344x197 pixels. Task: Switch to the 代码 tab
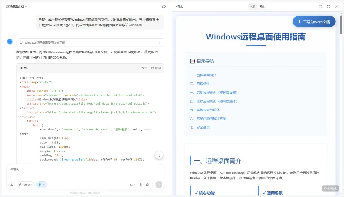253,7
